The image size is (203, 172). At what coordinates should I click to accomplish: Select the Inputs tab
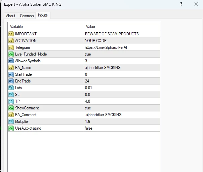click(x=43, y=15)
